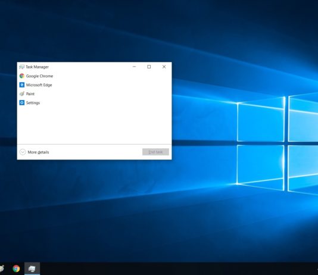Expand Task Manager with More details chevron

point(23,152)
